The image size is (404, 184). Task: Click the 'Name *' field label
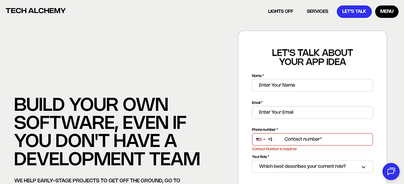coord(257,76)
